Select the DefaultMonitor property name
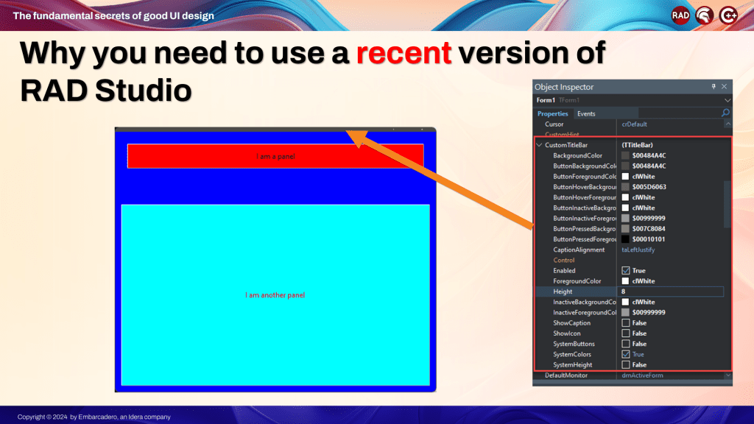This screenshot has width=754, height=424. click(566, 375)
